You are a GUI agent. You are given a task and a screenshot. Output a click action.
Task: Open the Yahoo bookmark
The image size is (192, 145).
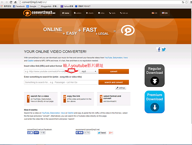tap(67, 6)
